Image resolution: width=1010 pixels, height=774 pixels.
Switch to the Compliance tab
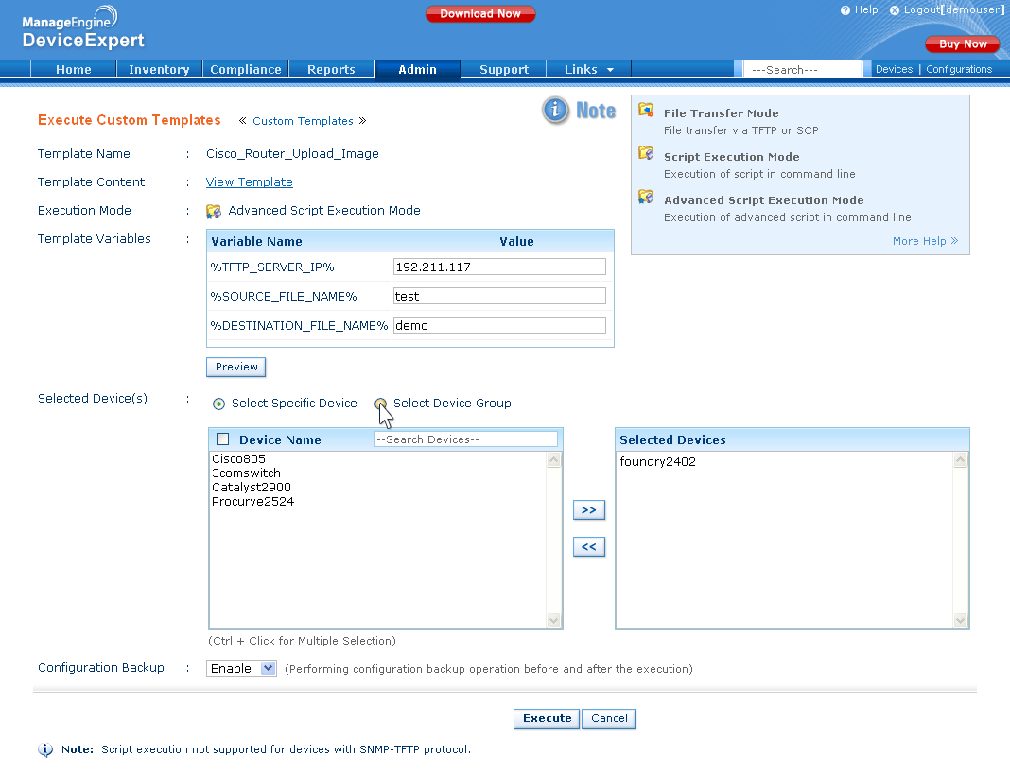[246, 70]
